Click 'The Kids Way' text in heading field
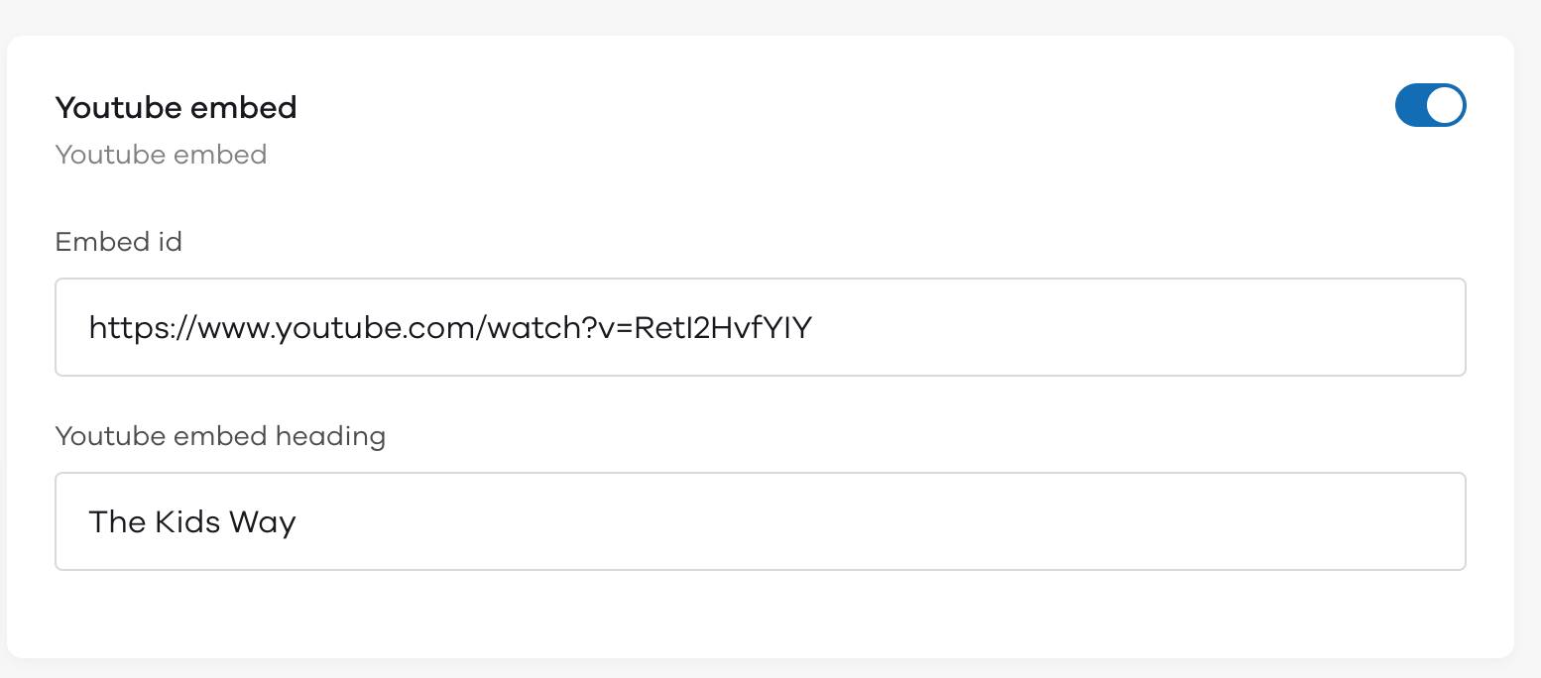The height and width of the screenshot is (678, 1541). tap(192, 522)
